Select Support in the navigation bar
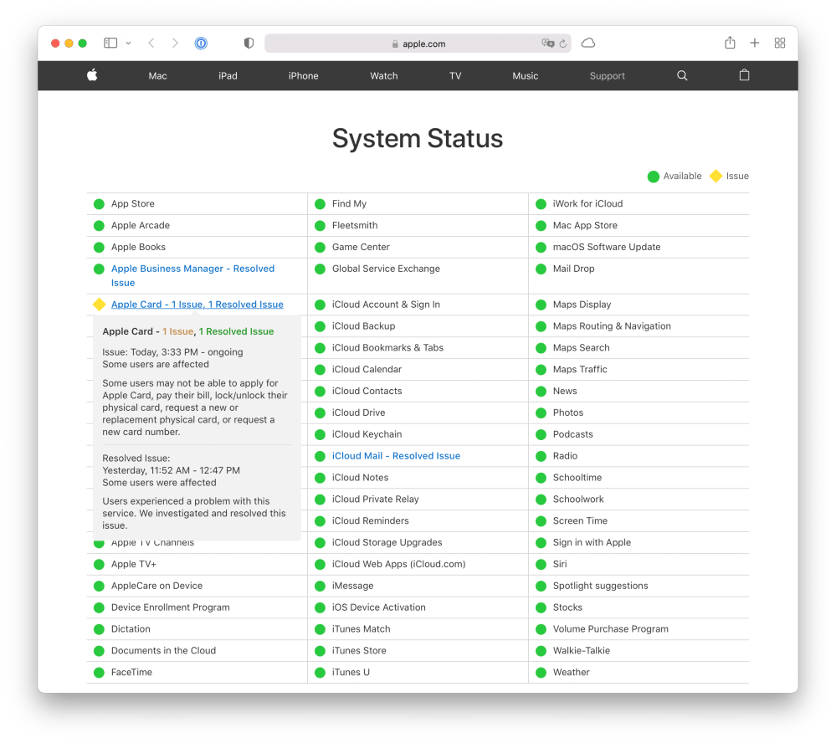Viewport: 836px width, 743px height. [607, 76]
